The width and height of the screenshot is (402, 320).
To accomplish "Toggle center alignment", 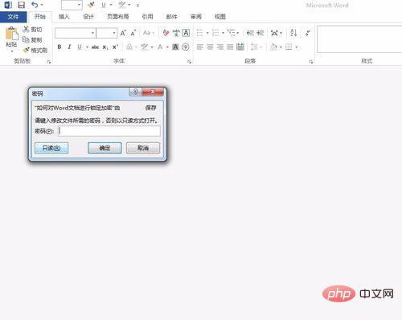I will click(210, 47).
